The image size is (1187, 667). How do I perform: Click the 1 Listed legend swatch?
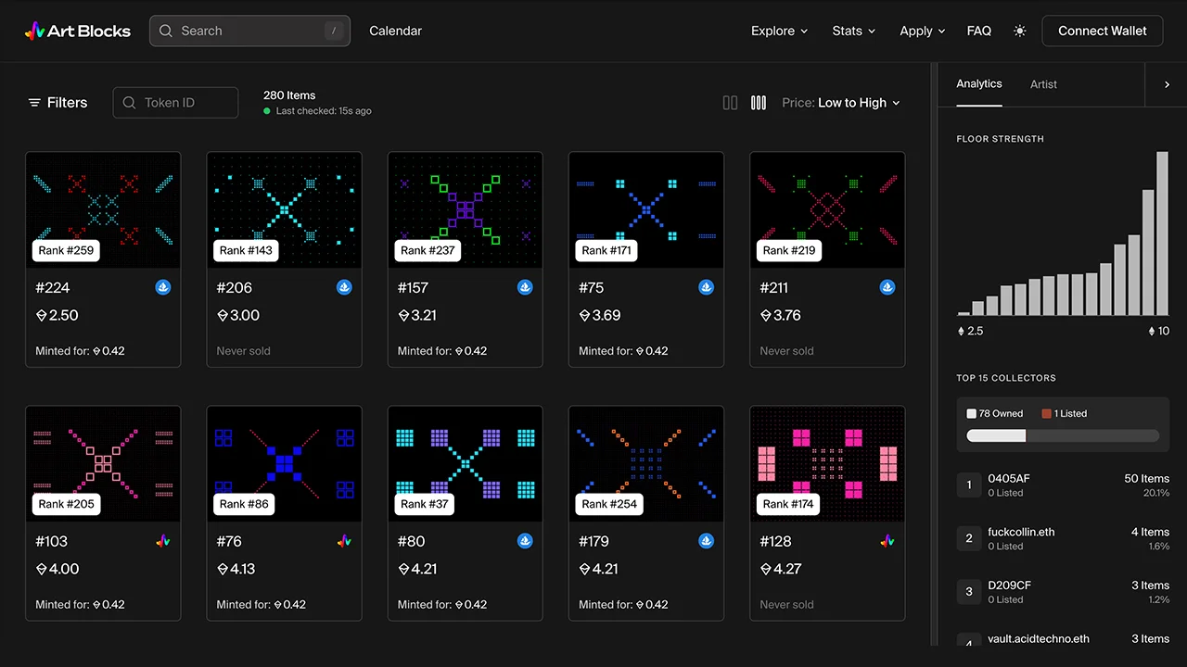[1046, 414]
